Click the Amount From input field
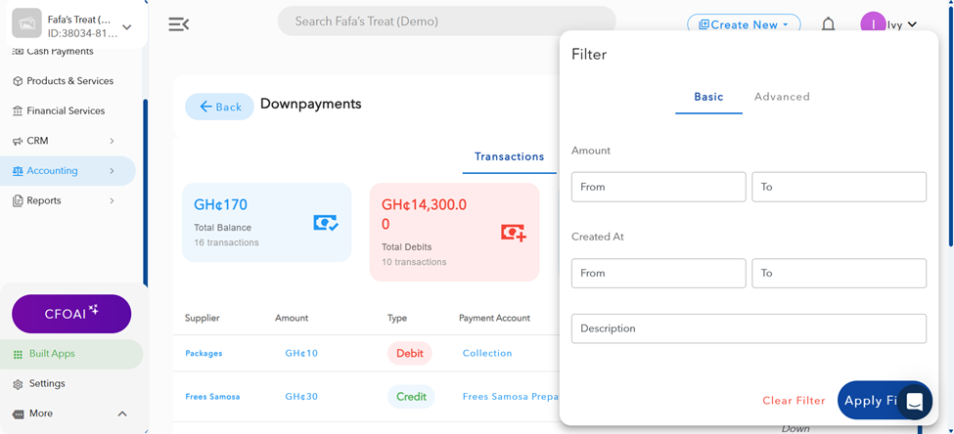This screenshot has height=434, width=954. (x=659, y=187)
